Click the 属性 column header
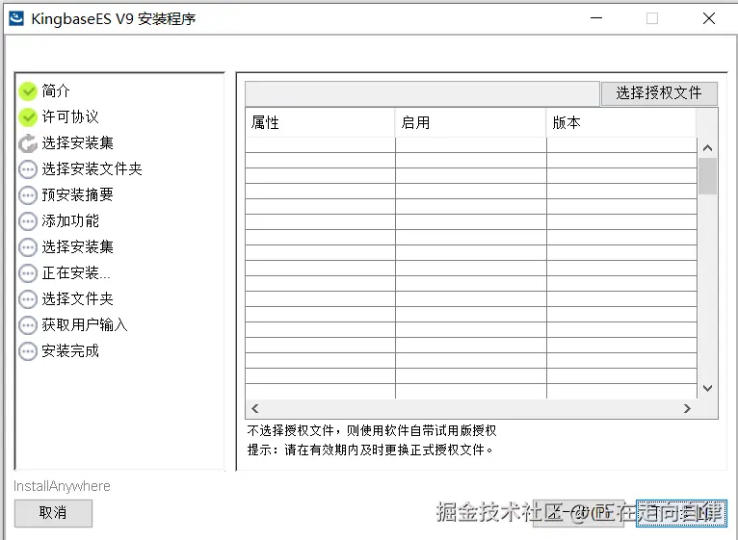738x540 pixels. [320, 123]
